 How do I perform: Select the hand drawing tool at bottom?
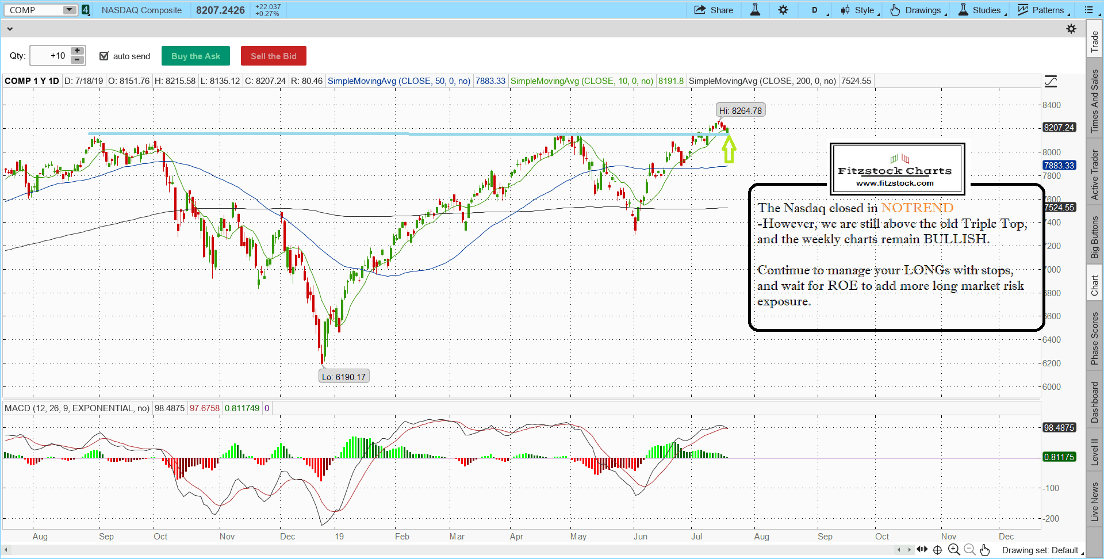point(985,550)
